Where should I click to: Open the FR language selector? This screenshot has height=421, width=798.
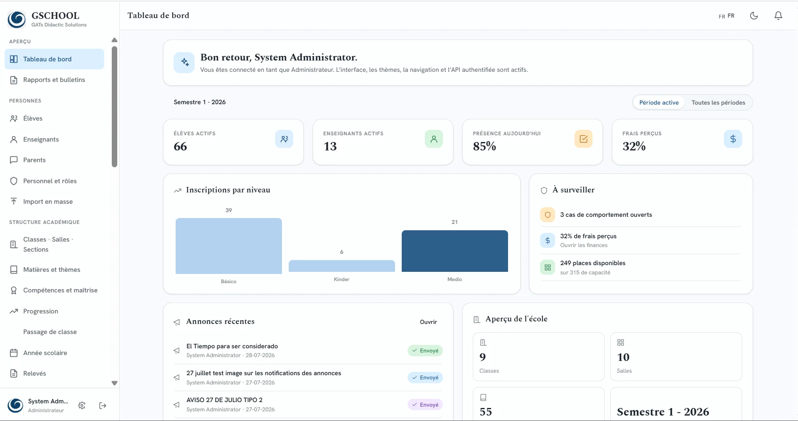727,16
